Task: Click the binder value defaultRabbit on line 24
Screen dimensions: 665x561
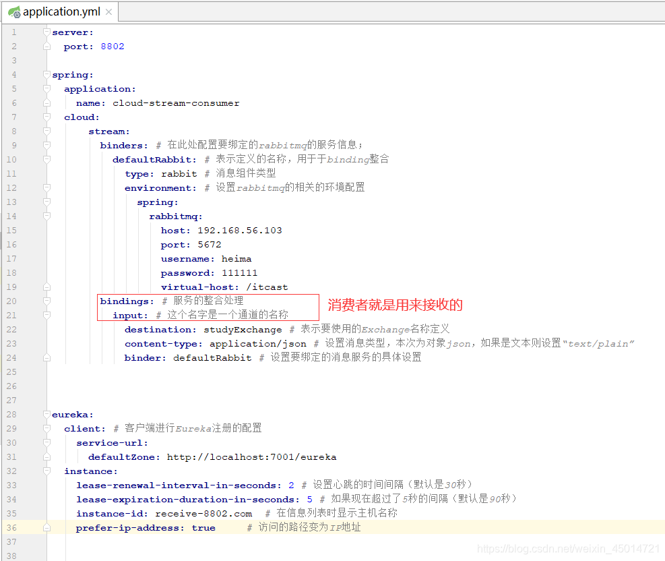Action: [x=212, y=358]
